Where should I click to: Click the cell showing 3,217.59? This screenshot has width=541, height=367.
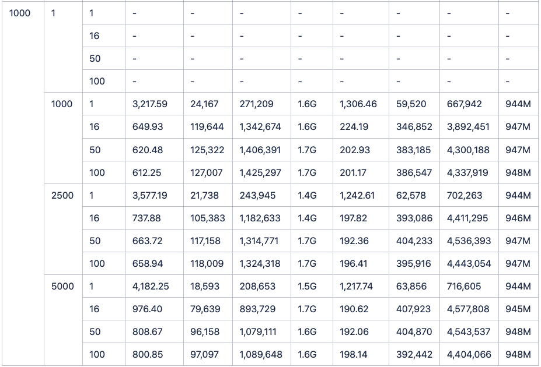(150, 104)
